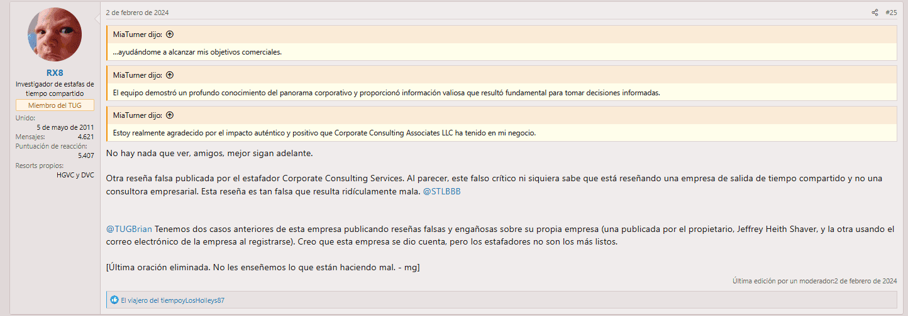This screenshot has height=316, width=908.
Task: Click the post date 2 de febrero de 2024
Action: tap(137, 13)
